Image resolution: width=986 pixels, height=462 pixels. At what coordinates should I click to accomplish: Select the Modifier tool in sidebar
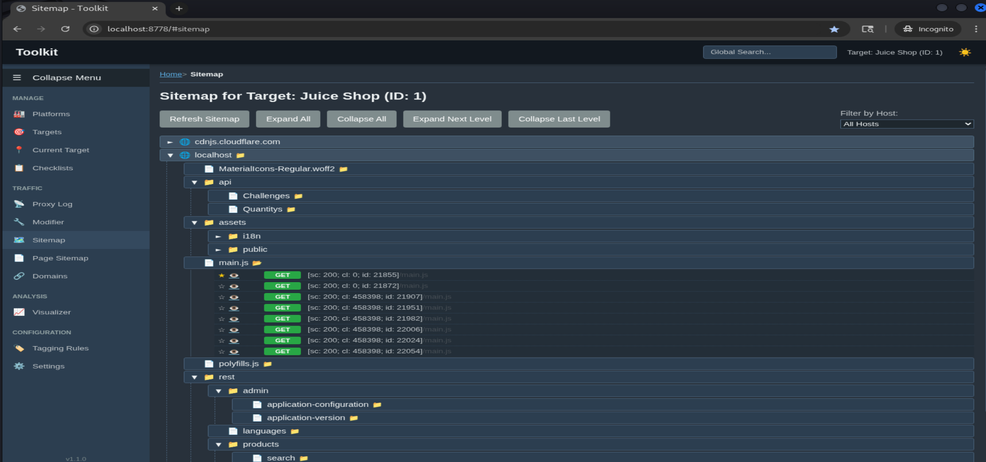click(x=49, y=222)
